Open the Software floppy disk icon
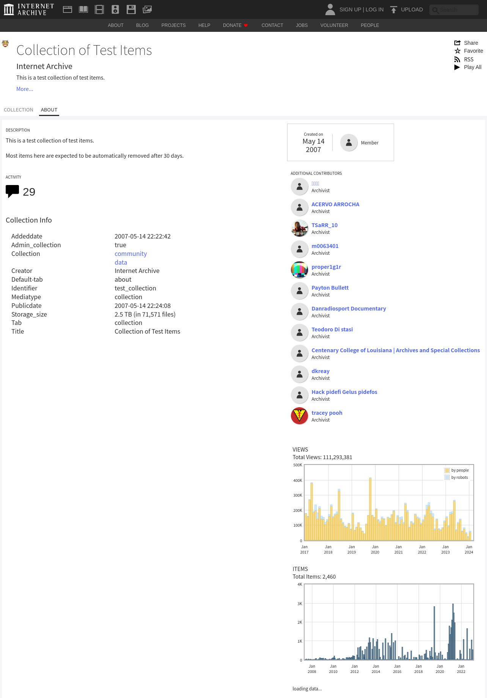Image resolution: width=487 pixels, height=698 pixels. 131,9
